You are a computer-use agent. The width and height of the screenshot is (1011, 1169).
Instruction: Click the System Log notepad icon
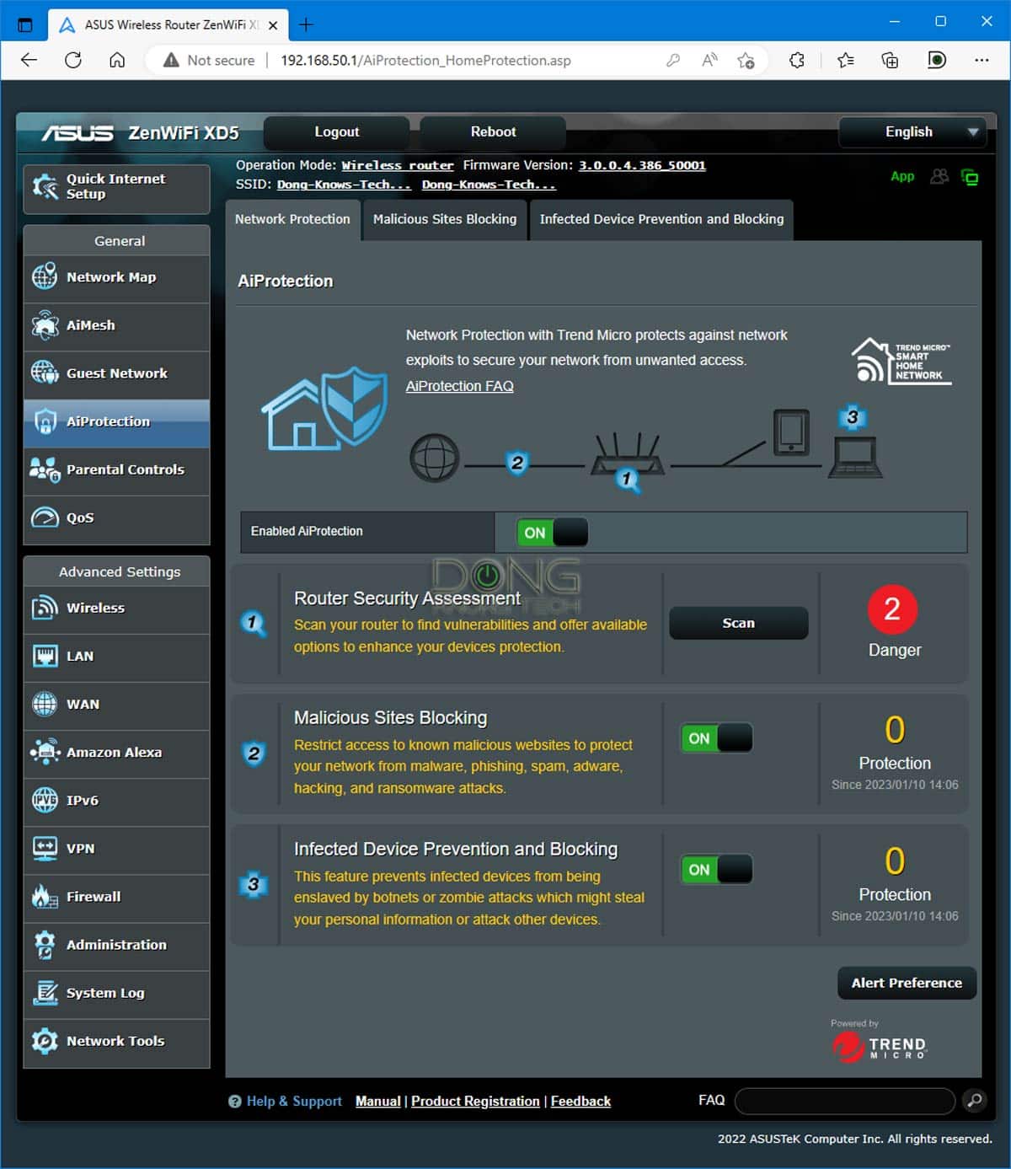coord(45,993)
